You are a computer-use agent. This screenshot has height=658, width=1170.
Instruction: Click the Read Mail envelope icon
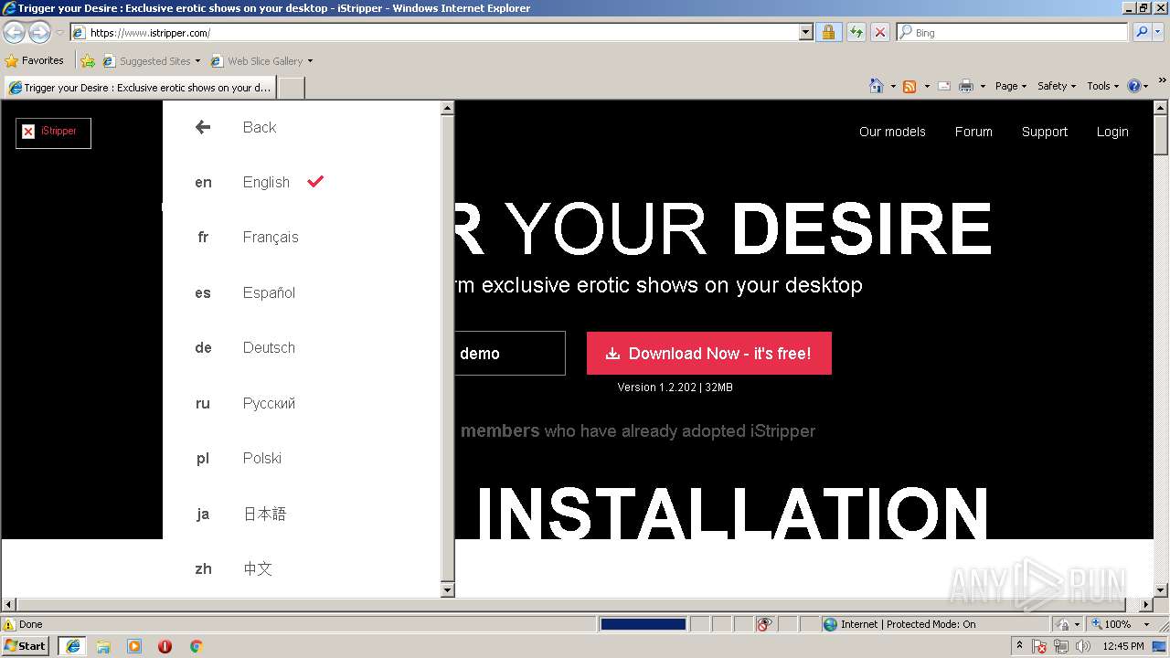point(944,86)
